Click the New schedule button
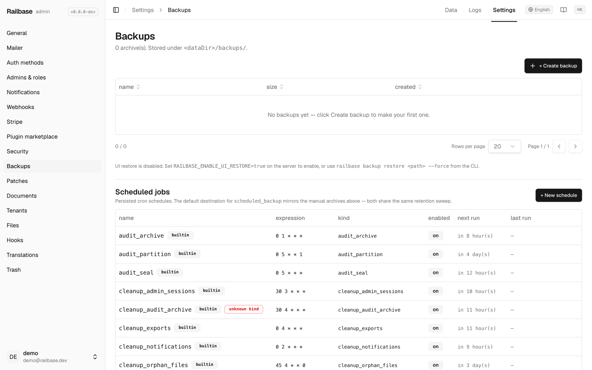The width and height of the screenshot is (592, 370). [558, 195]
